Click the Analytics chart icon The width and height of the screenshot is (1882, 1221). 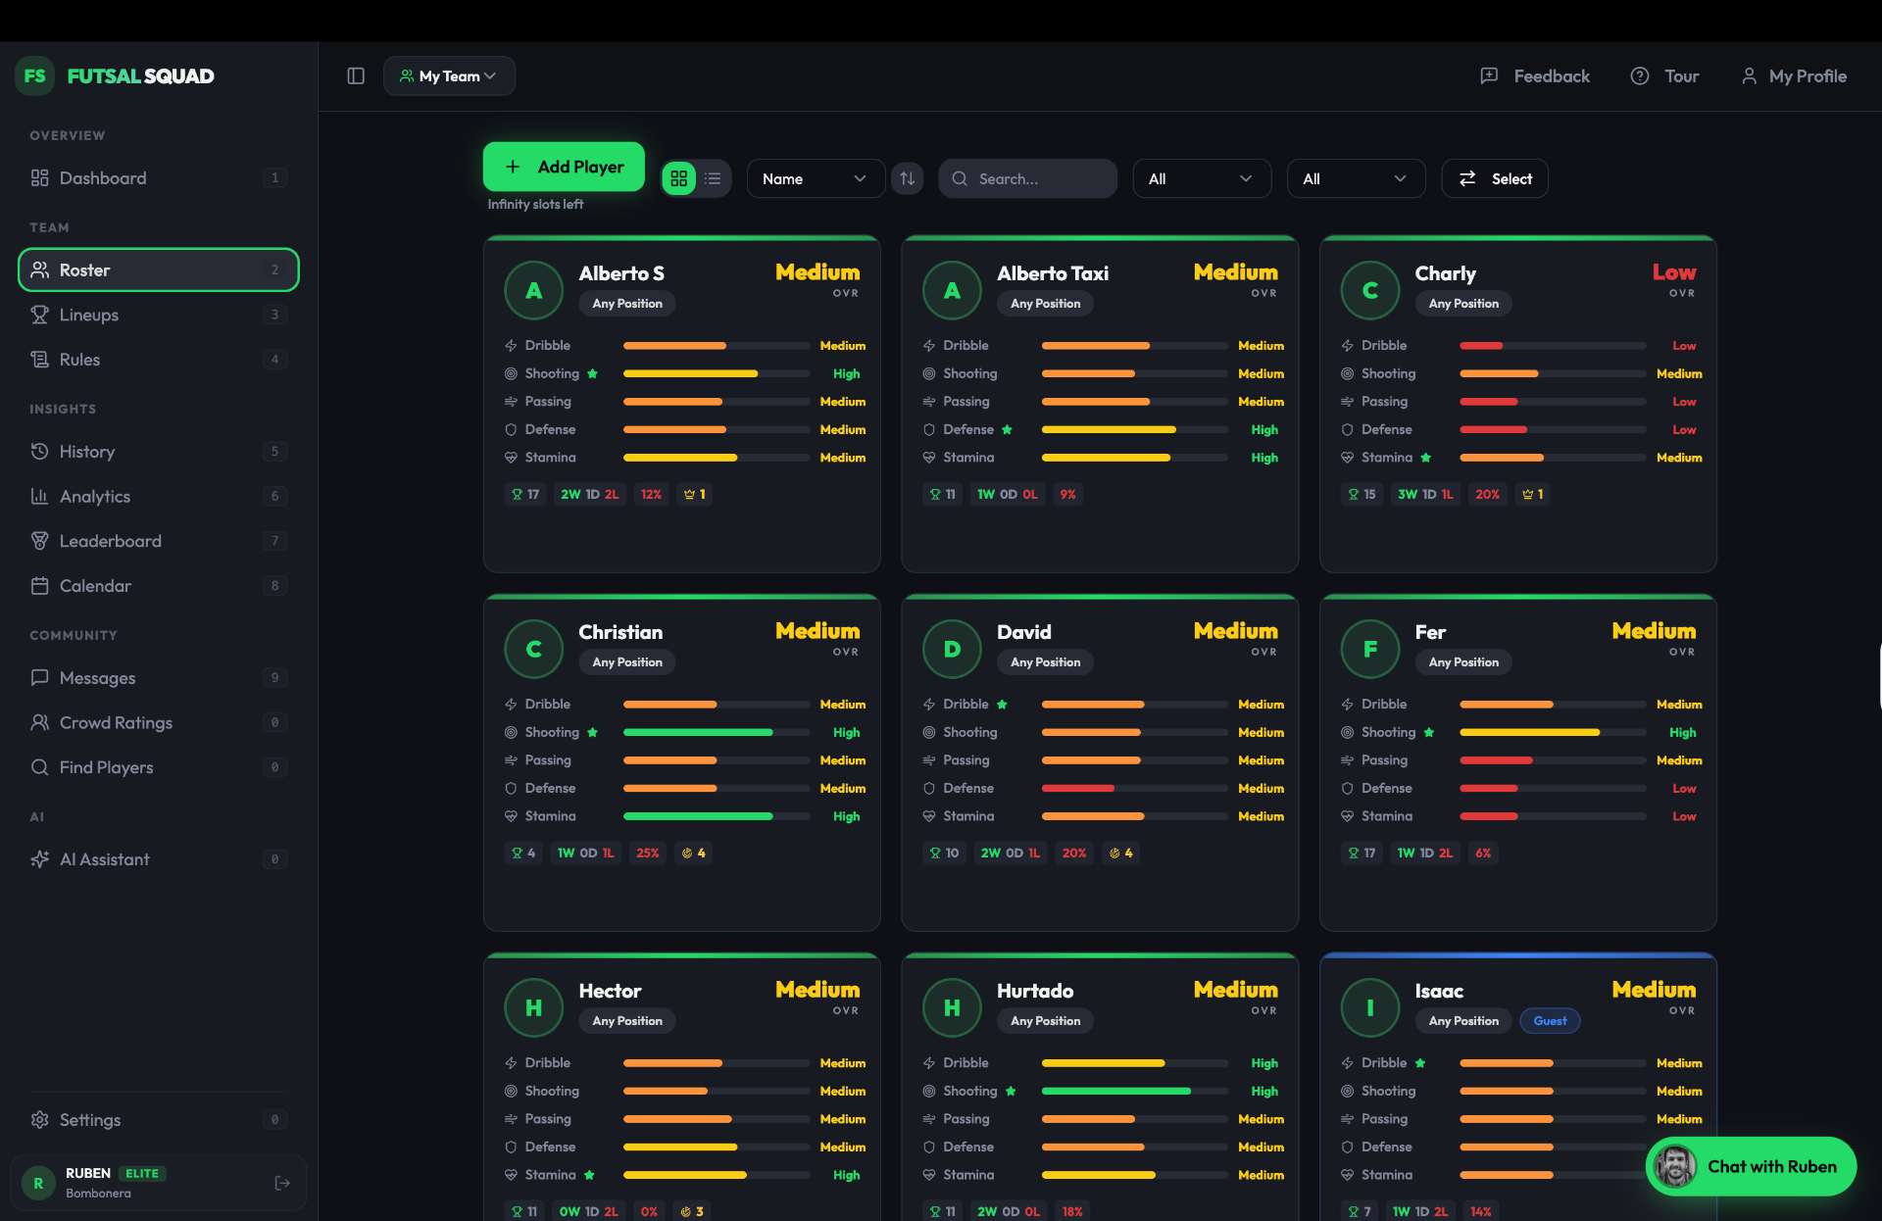pos(39,496)
